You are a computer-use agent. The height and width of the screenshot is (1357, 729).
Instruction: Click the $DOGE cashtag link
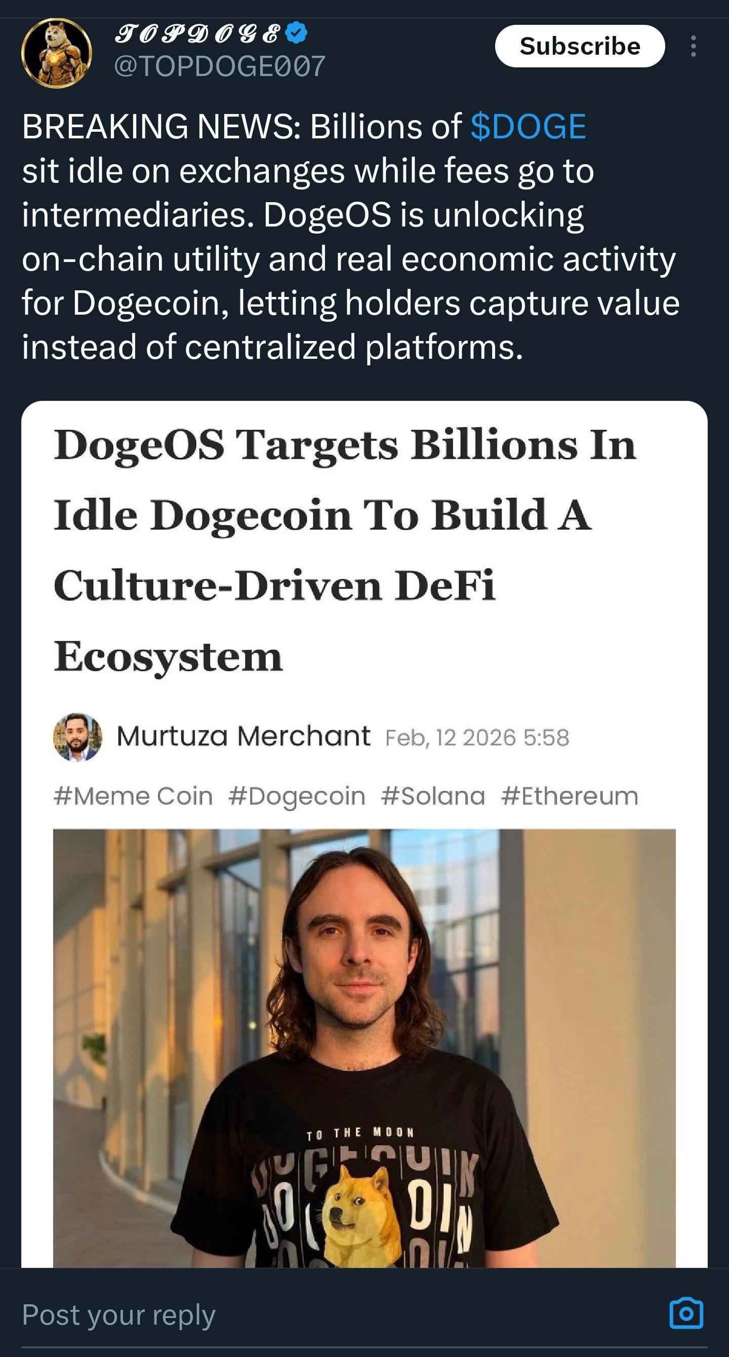[528, 127]
